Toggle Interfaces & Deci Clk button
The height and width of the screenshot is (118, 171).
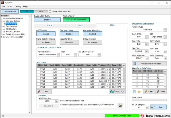(x=93, y=34)
